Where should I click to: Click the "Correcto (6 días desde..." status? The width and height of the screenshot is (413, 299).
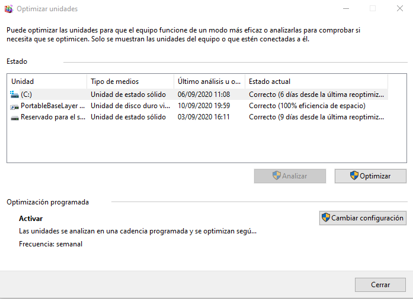click(x=316, y=95)
